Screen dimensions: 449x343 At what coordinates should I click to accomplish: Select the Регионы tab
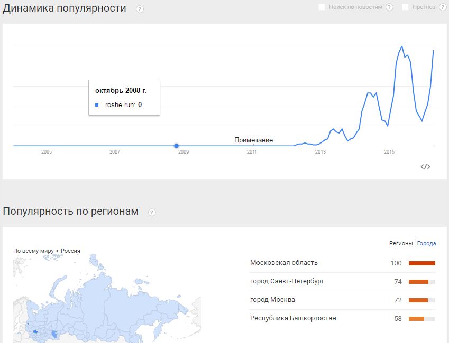point(401,244)
